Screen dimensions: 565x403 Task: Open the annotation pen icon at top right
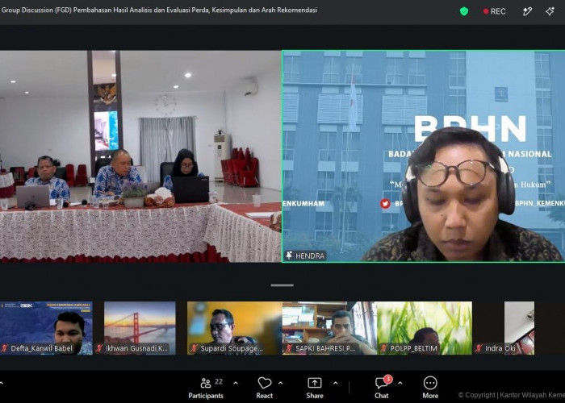[x=527, y=11]
